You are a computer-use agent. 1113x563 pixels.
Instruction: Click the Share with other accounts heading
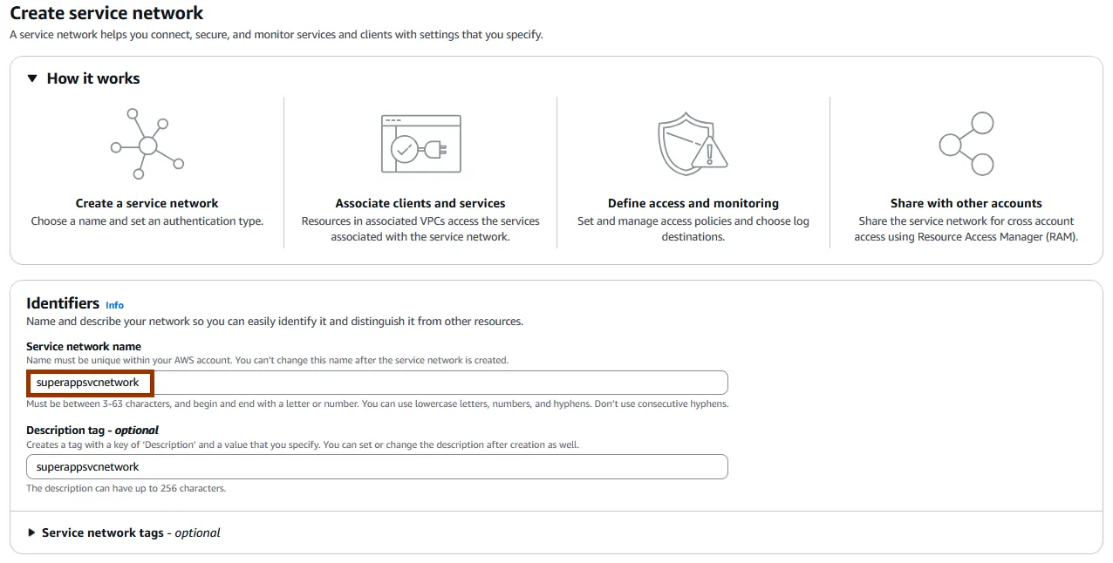click(x=966, y=203)
